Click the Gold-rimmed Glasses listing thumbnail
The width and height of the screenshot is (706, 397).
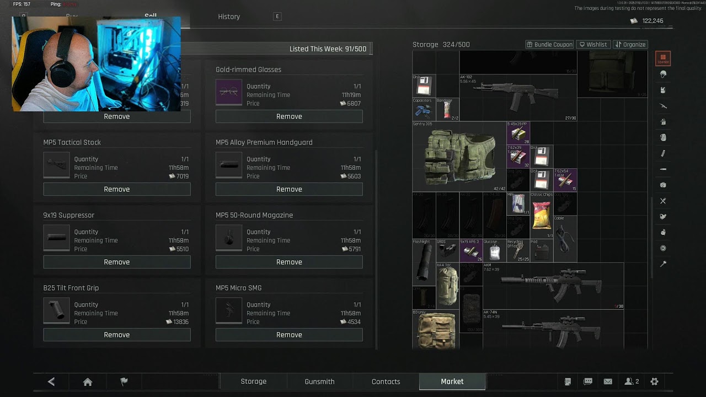[x=229, y=93]
